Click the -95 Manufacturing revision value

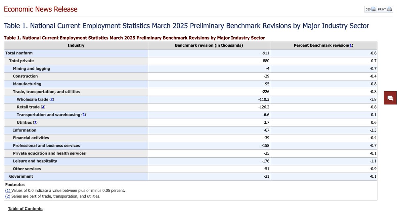click(266, 84)
